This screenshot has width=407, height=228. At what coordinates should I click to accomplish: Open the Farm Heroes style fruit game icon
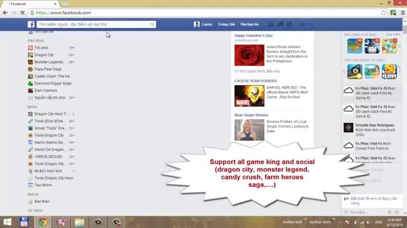(389, 46)
